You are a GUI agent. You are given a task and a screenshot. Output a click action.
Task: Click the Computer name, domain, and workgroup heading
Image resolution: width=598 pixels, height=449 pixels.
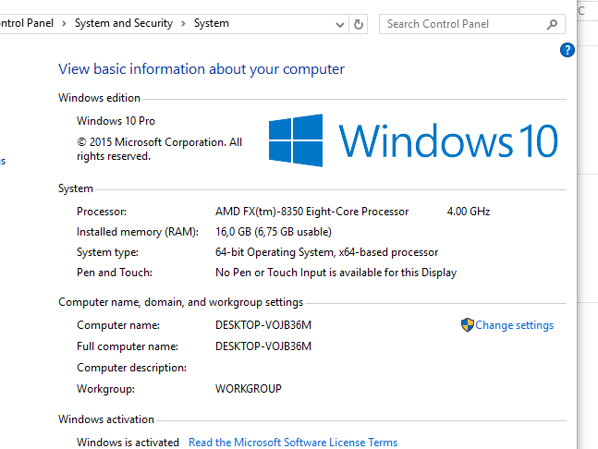181,302
